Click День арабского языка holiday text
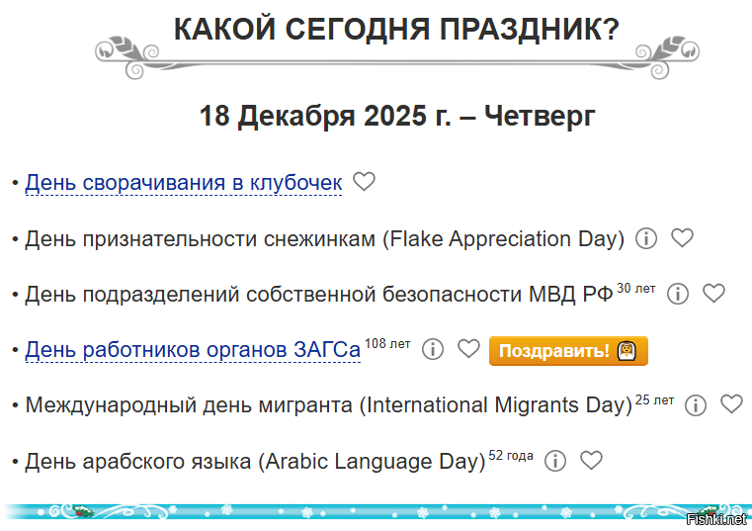Viewport: 752px width, 531px height. click(255, 462)
